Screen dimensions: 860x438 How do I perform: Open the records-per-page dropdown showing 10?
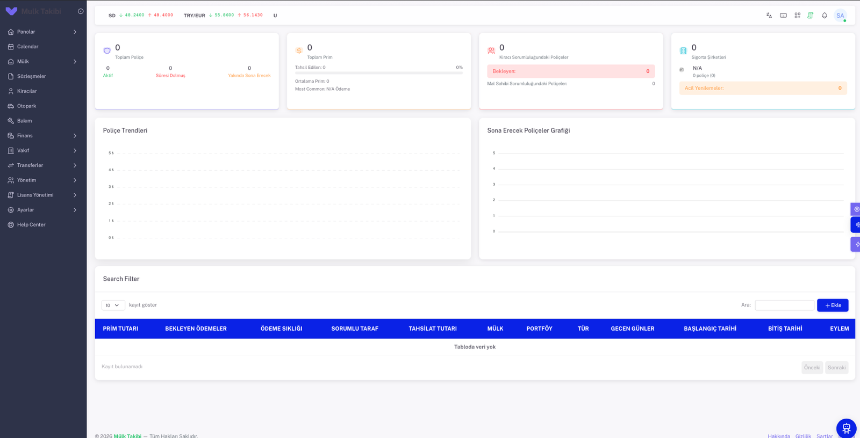tap(113, 305)
